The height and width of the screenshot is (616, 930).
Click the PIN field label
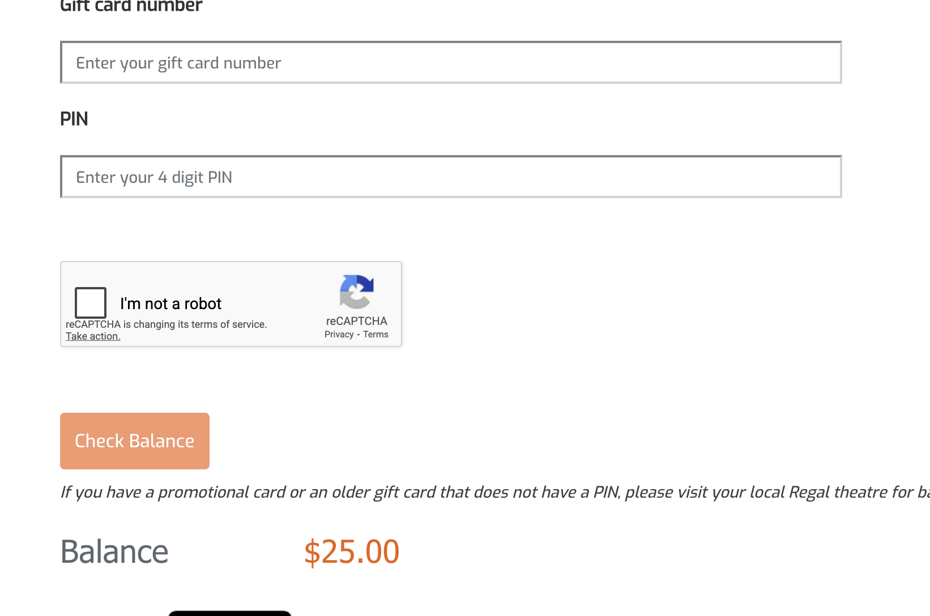(74, 119)
